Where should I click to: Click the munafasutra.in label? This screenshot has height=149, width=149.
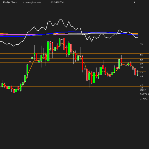[x=33, y=2]
